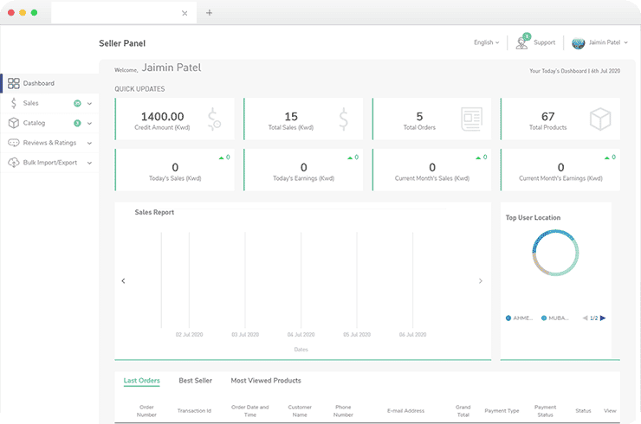This screenshot has height=424, width=641.
Task: Expand the Catalog menu chevron
Action: [x=89, y=124]
